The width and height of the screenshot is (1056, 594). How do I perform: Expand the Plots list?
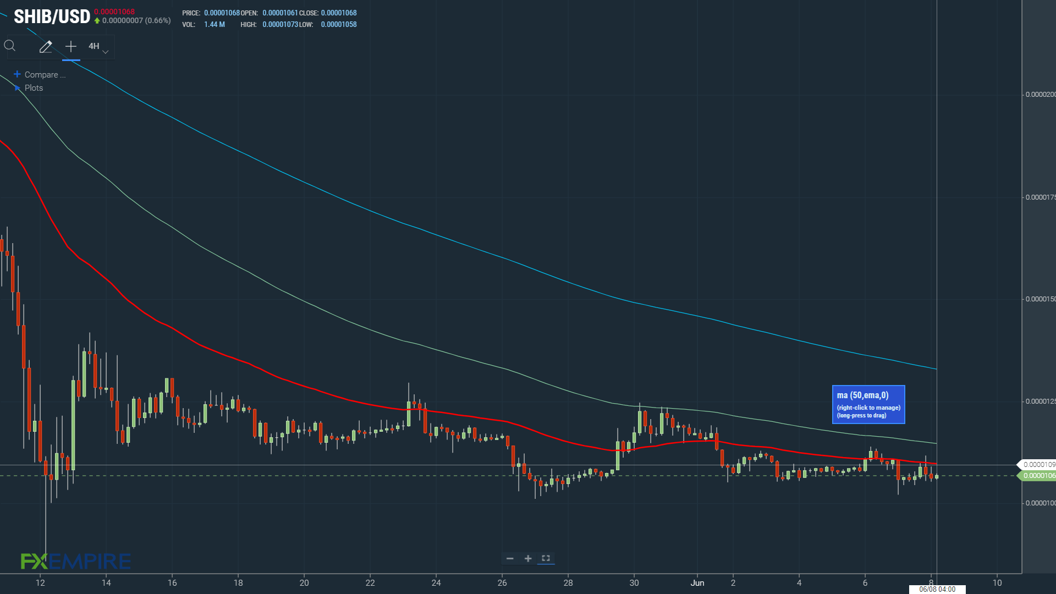click(x=29, y=88)
